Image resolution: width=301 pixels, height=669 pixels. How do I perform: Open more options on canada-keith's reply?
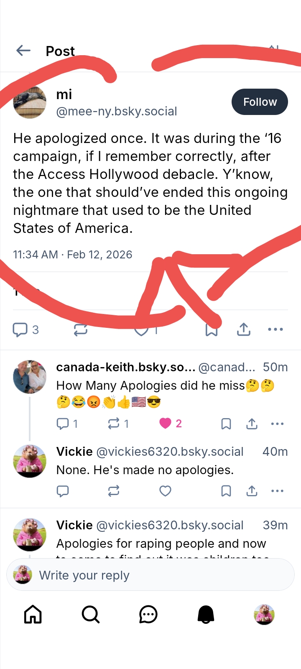click(277, 424)
